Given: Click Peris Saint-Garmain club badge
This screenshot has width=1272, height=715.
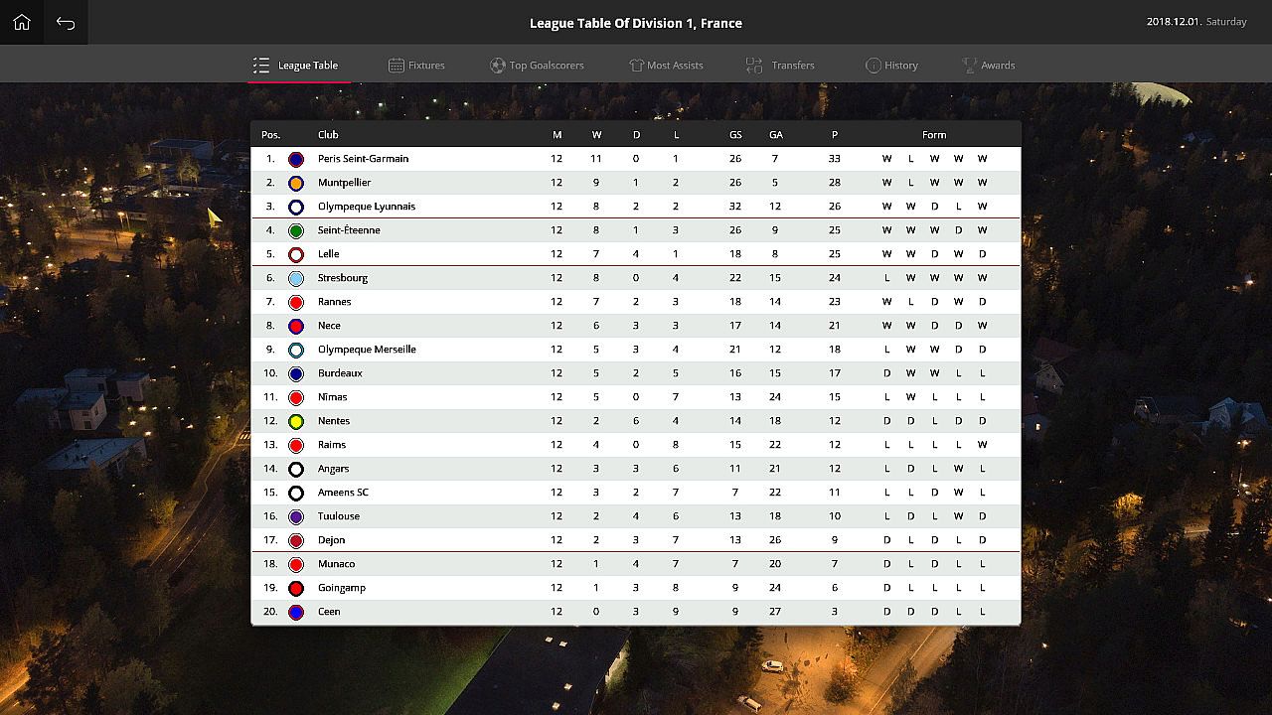Looking at the screenshot, I should [296, 159].
